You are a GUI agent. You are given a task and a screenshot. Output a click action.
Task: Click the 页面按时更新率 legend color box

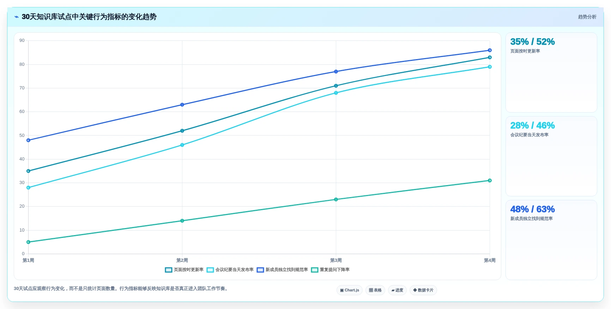click(169, 270)
